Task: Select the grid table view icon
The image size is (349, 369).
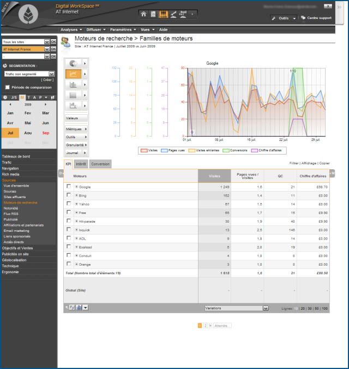Action: pyautogui.click(x=73, y=95)
